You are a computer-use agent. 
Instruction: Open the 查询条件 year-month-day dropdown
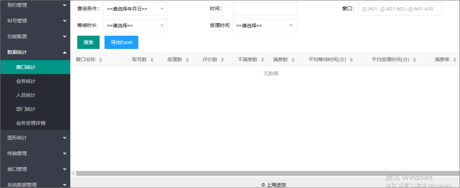click(x=135, y=9)
